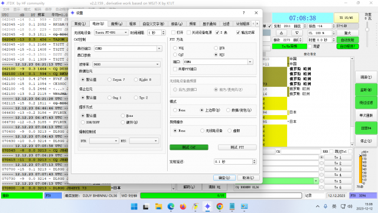This screenshot has height=213, width=378.
Task: Switch to the 常规 settings tab
Action: pos(80,24)
